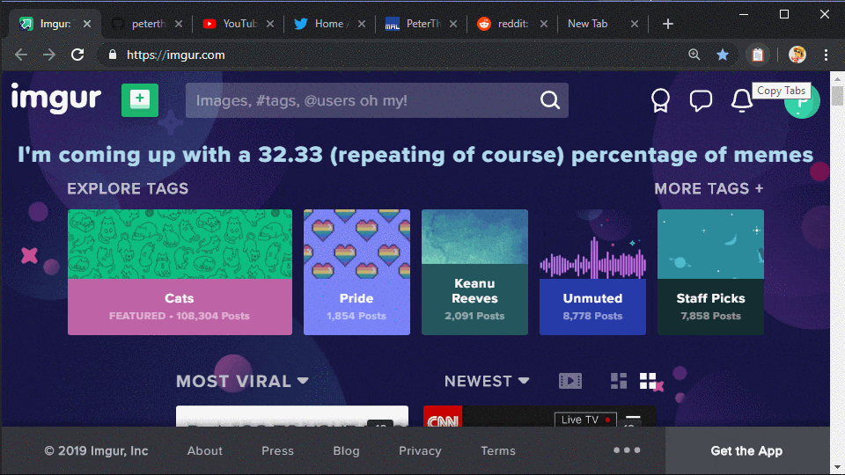The image size is (845, 475).
Task: Go back in browser history
Action: 21,55
